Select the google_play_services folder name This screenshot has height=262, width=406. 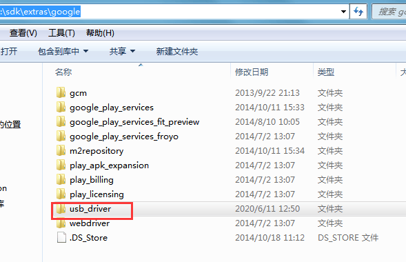(112, 108)
